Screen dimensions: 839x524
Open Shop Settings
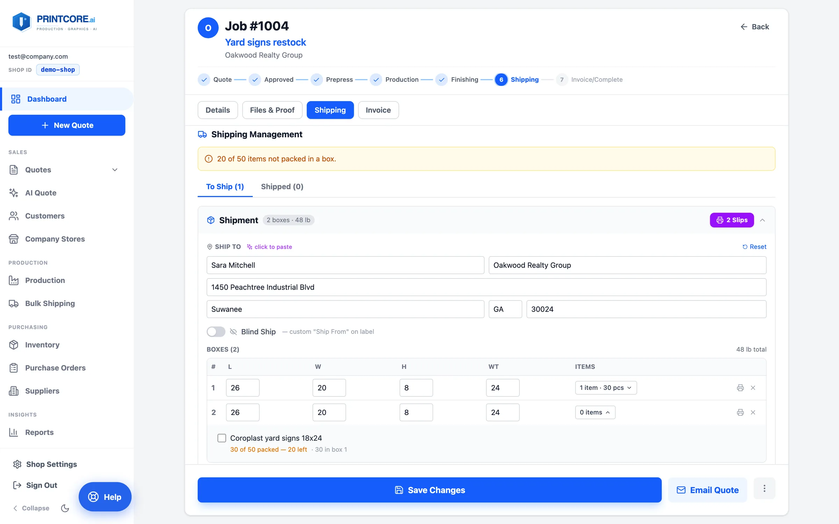[x=45, y=464]
